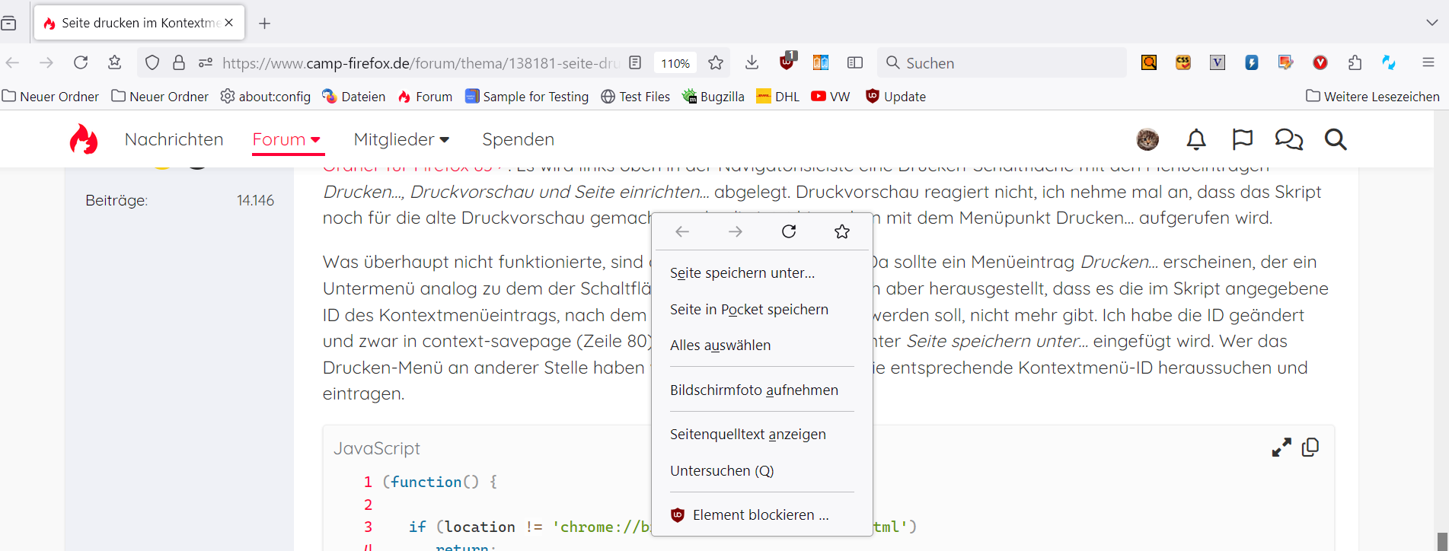
Task: Toggle the sidebar view button
Action: point(855,63)
